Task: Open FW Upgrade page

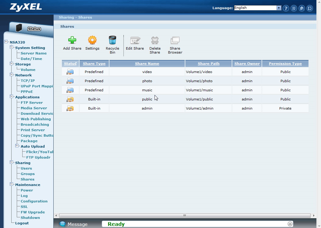Action: pyautogui.click(x=33, y=212)
